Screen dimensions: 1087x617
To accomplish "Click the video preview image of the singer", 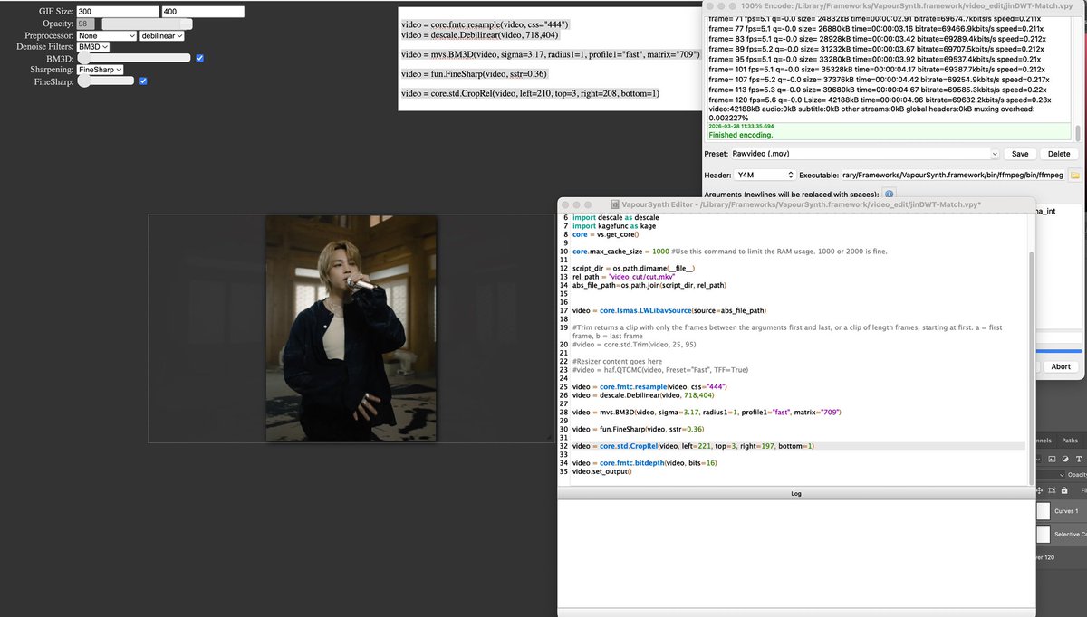I will (351, 328).
